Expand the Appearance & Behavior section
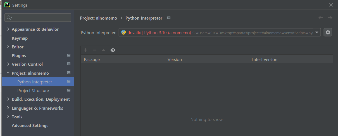Viewport: 338px width, 136px height. tap(8, 29)
